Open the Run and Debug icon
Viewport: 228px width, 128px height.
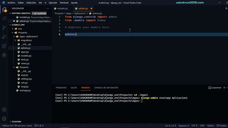tap(4, 37)
